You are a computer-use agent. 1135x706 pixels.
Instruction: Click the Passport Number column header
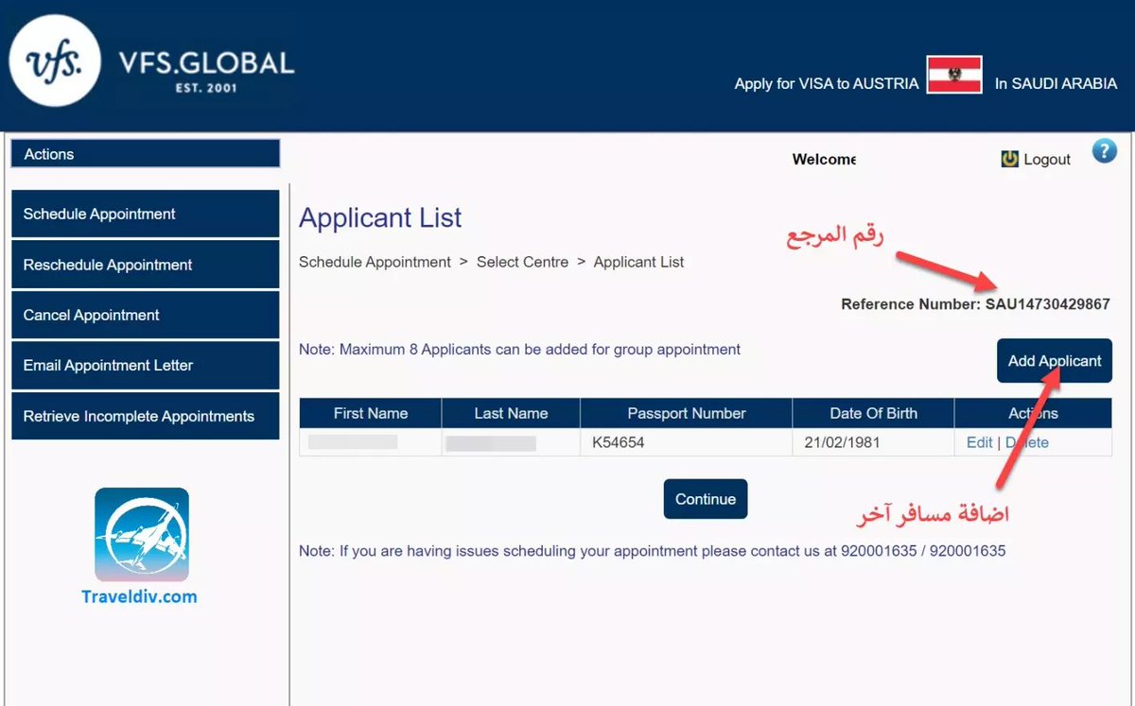pyautogui.click(x=687, y=413)
